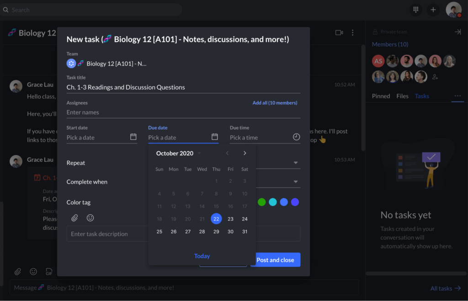Open emoji picker in task description
The width and height of the screenshot is (468, 301).
(x=90, y=218)
